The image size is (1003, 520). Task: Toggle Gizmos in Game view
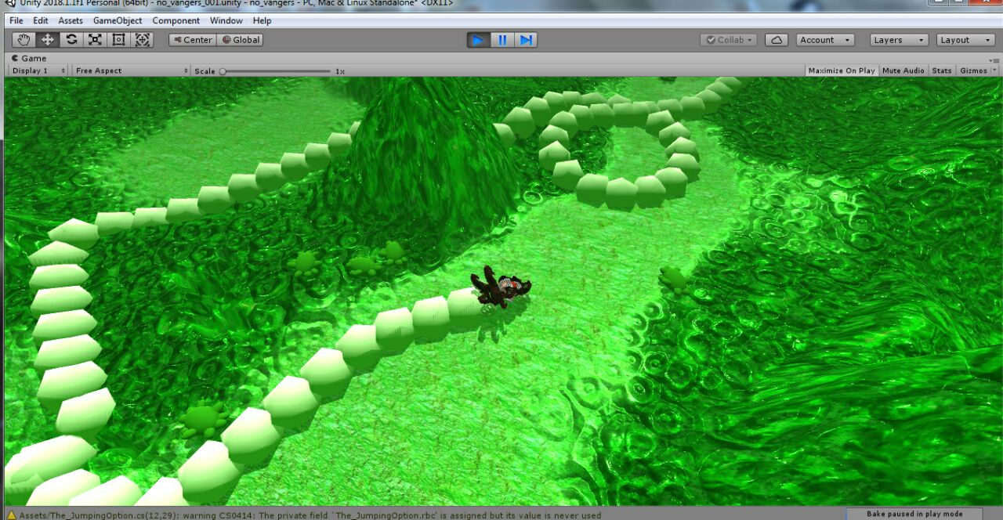coord(973,70)
